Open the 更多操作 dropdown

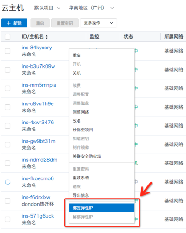(99, 23)
